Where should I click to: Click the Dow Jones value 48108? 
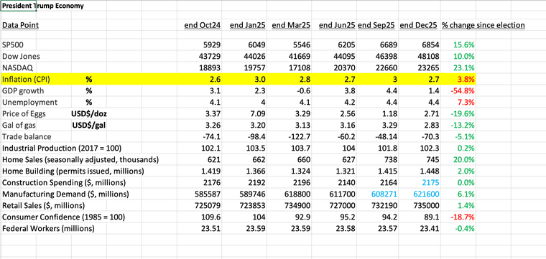428,56
